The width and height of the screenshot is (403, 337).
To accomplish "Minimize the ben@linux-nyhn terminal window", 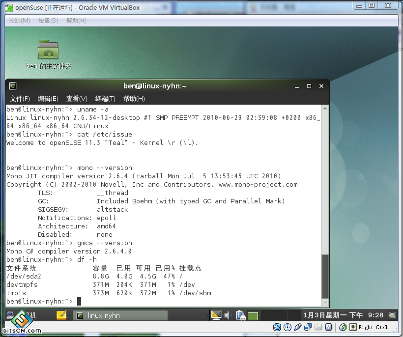I will tap(297, 86).
